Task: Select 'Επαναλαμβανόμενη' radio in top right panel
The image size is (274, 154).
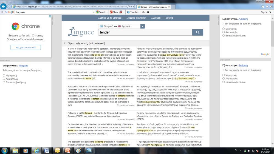Action: tap(224, 35)
